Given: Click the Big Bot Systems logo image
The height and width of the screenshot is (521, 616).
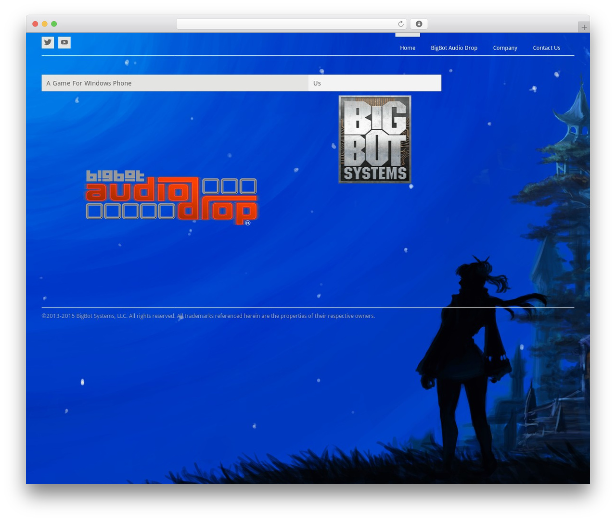Looking at the screenshot, I should click(x=375, y=139).
